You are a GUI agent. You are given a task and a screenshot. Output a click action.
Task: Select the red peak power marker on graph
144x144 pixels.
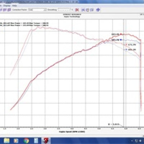(x=121, y=34)
